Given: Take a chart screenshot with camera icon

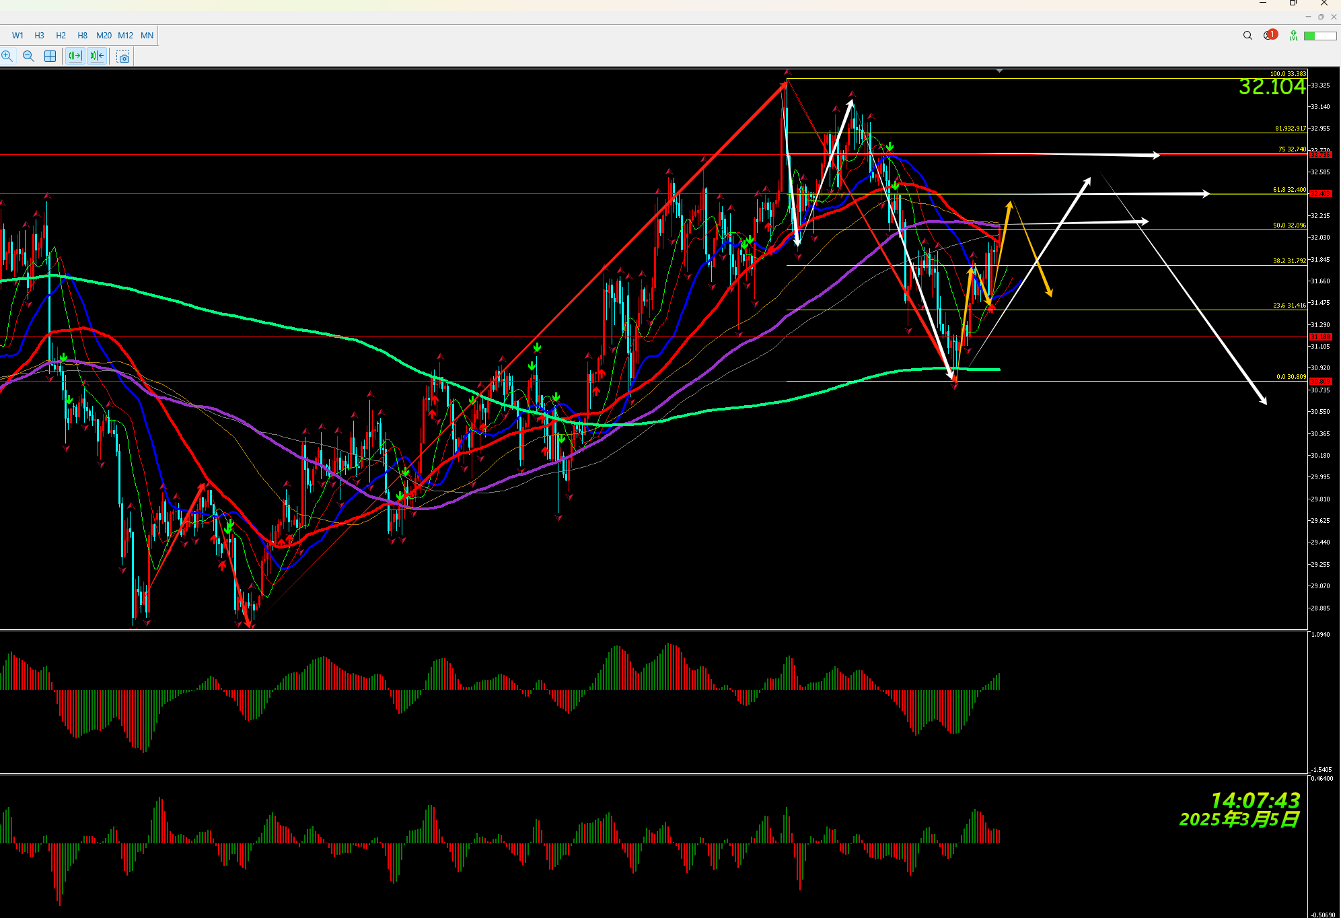Looking at the screenshot, I should [x=123, y=57].
